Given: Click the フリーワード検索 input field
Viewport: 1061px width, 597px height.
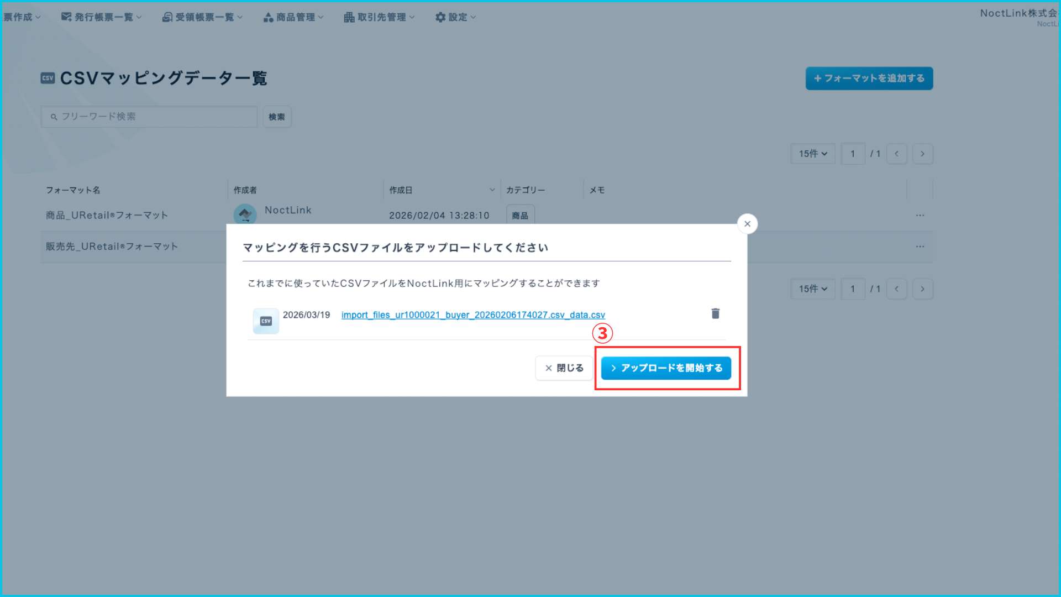Looking at the screenshot, I should click(149, 117).
